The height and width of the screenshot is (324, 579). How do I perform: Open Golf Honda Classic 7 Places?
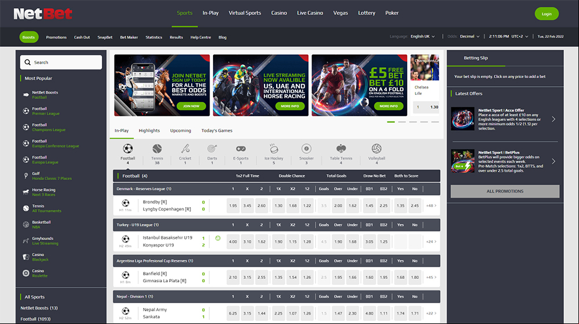click(x=47, y=176)
